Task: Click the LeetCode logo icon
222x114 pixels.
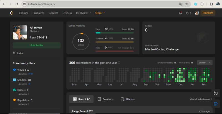Action: [11, 13]
